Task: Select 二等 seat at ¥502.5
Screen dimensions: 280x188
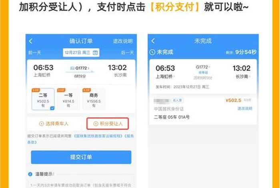Action: [x=43, y=99]
